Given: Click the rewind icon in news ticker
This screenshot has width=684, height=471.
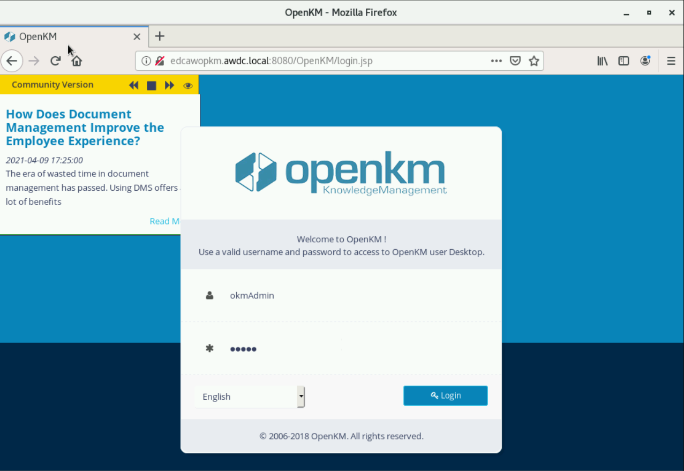Looking at the screenshot, I should point(134,85).
